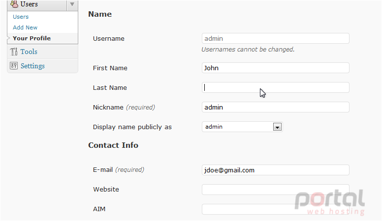Select the Display name publicly as combo box
This screenshot has height=221, width=382.
tap(242, 127)
